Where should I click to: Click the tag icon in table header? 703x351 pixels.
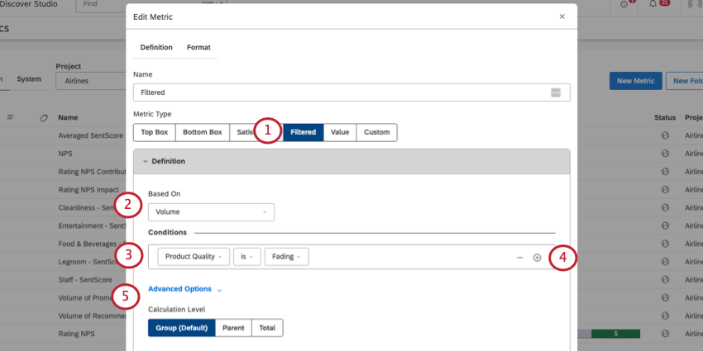click(x=44, y=118)
